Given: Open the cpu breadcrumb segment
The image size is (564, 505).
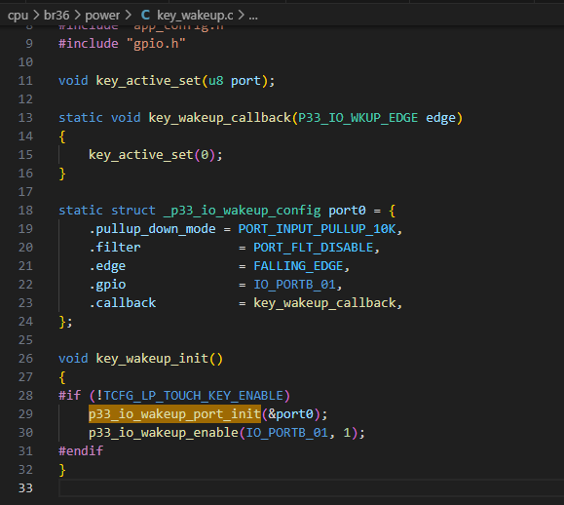Looking at the screenshot, I should pos(18,16).
